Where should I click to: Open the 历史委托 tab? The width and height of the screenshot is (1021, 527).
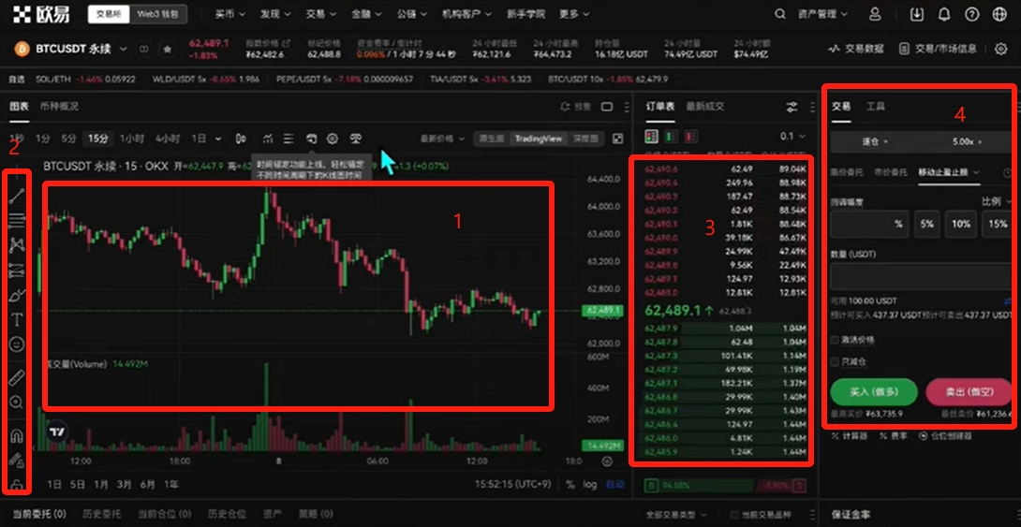[x=101, y=513]
